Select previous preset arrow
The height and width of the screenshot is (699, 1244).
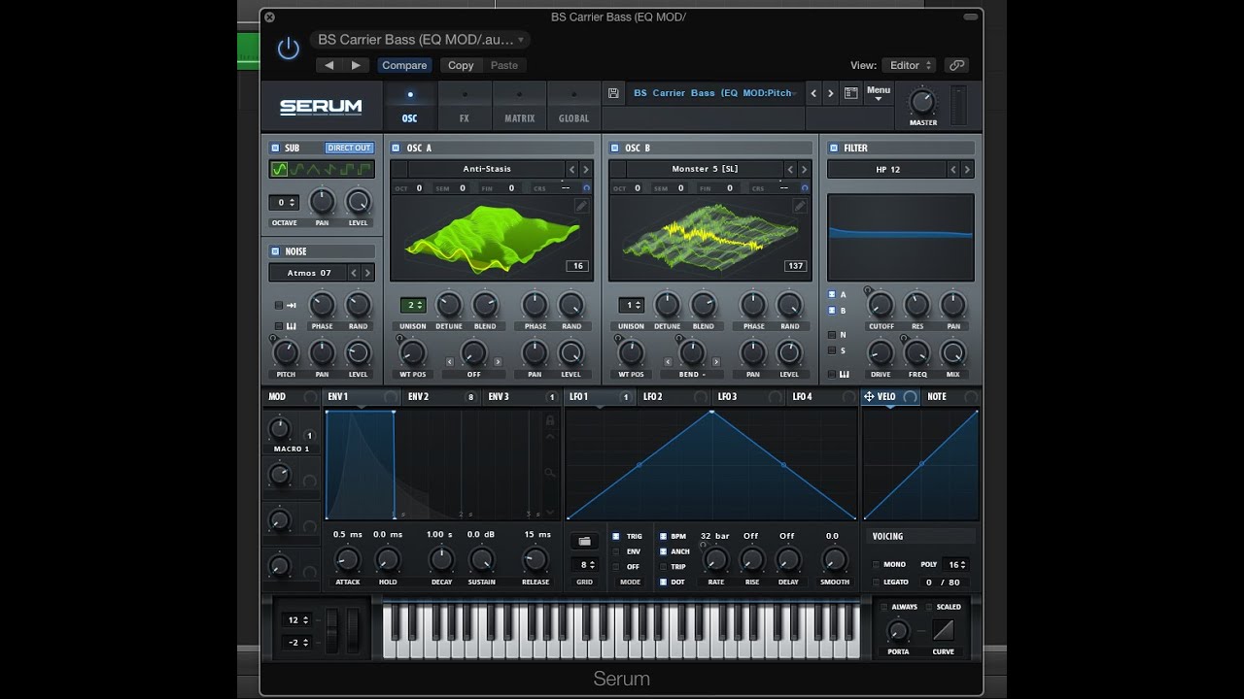coord(813,93)
